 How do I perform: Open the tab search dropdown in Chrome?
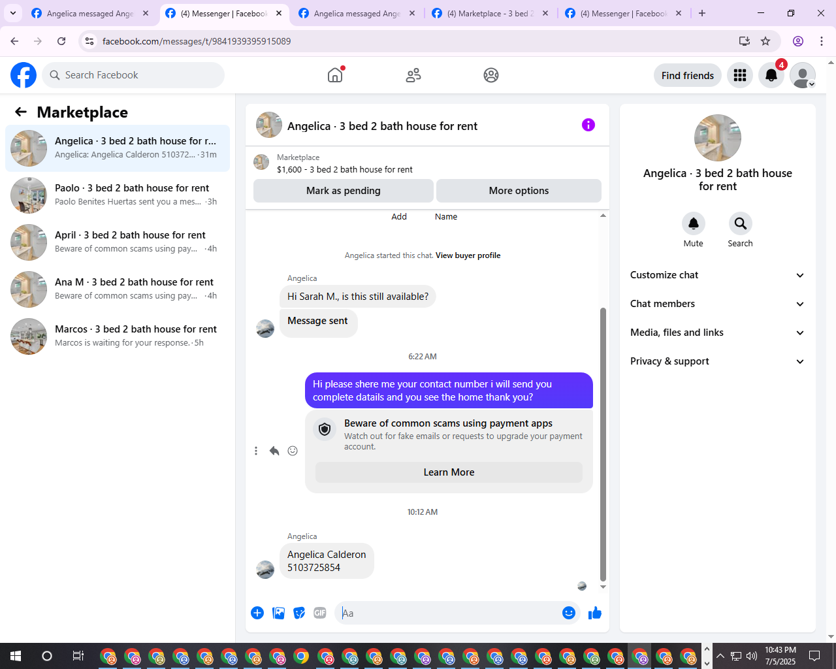tap(13, 13)
